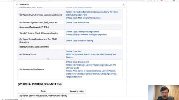Image resolution: width=179 pixels, height=100 pixels.
Task: Open the readme table of contents icon
Action: 17,4
